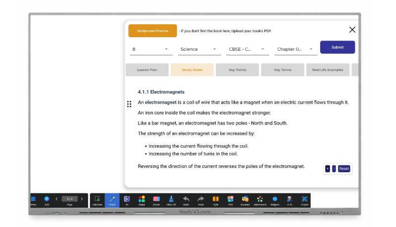Screen dimensions: 396x227
Task: Go to the next page arrow
Action: [82, 199]
